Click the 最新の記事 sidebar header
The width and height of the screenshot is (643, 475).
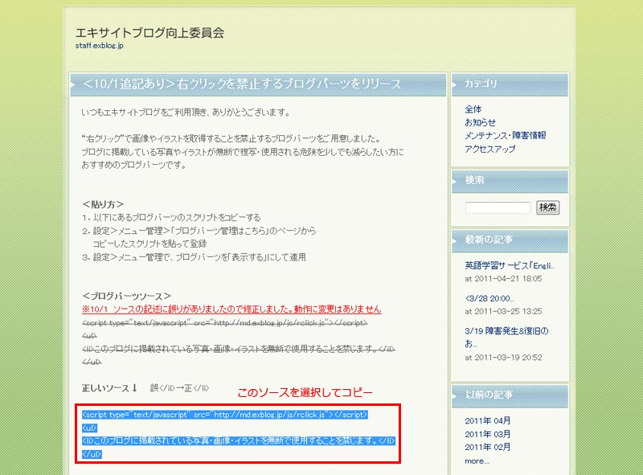coord(510,241)
